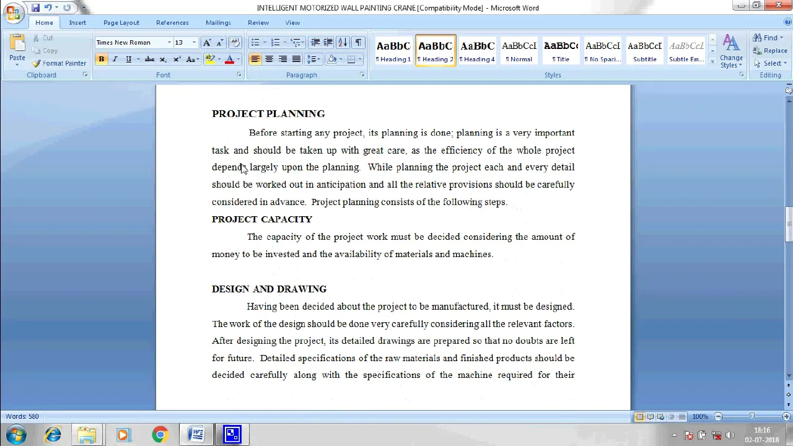793x446 pixels.
Task: Apply Normal style
Action: (x=519, y=51)
